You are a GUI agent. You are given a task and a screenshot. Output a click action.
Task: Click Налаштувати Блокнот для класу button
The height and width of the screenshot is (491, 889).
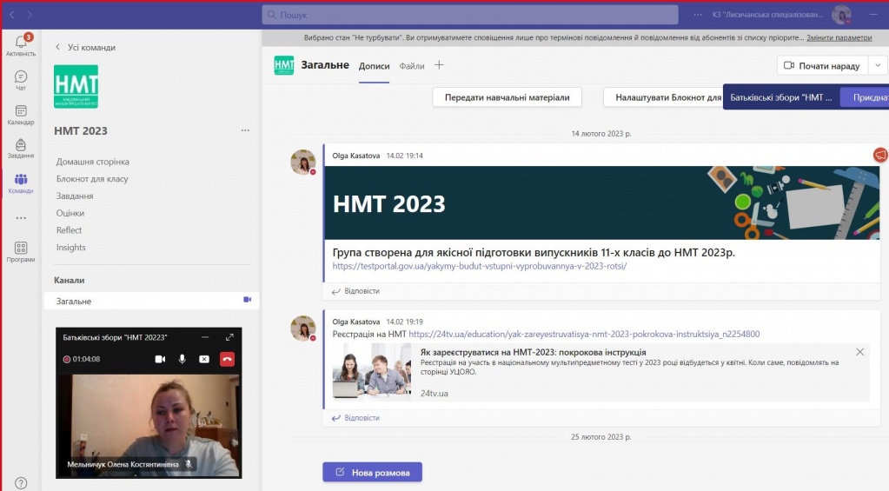(663, 97)
